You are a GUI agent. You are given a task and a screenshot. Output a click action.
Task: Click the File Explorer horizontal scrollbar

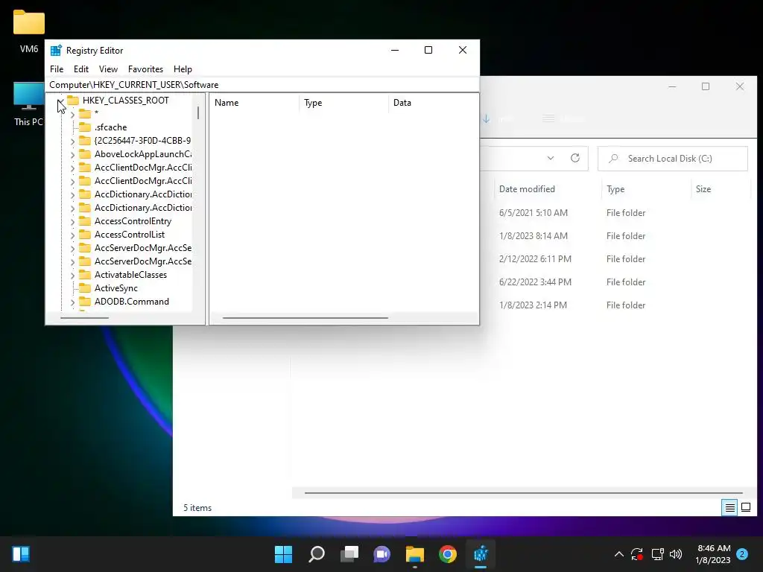(523, 493)
